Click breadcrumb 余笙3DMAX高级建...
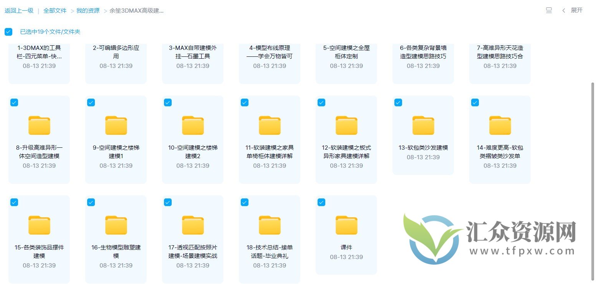596x284 pixels. click(x=137, y=11)
